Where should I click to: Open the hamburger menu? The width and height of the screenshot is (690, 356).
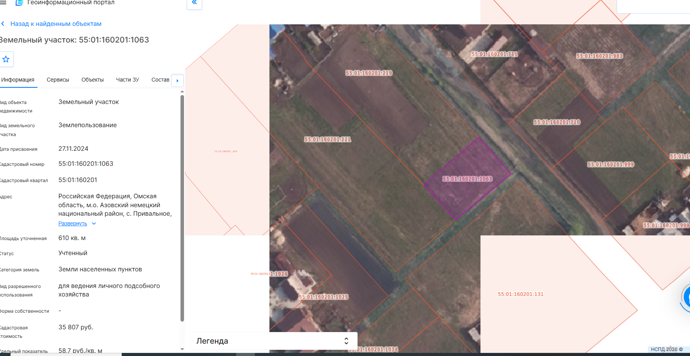(3, 2)
